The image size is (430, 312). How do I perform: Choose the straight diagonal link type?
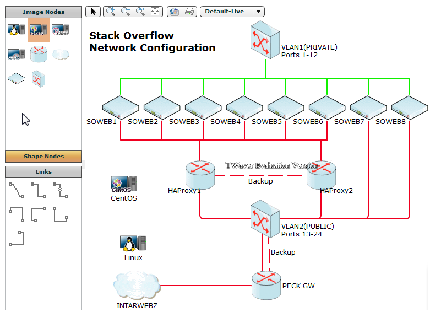[x=17, y=190]
